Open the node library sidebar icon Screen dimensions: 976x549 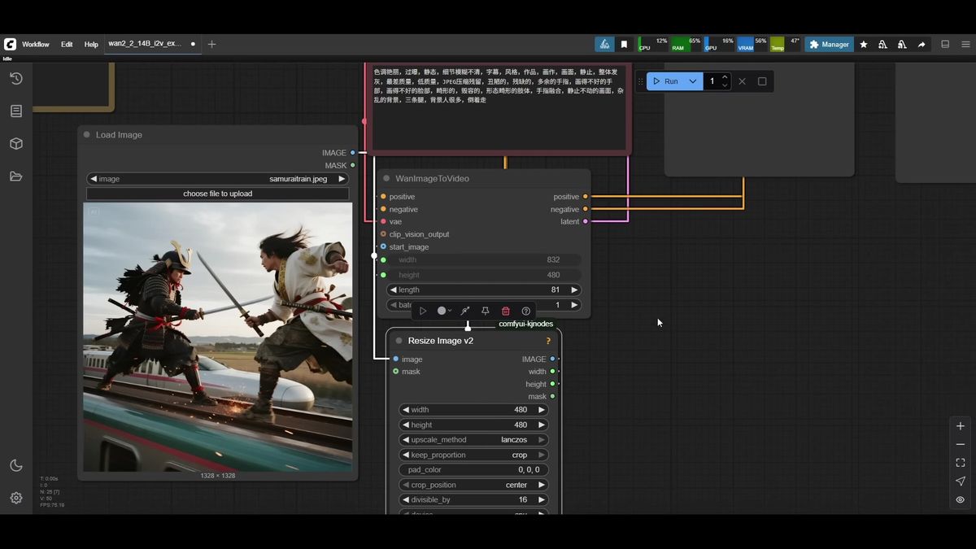[x=15, y=111]
